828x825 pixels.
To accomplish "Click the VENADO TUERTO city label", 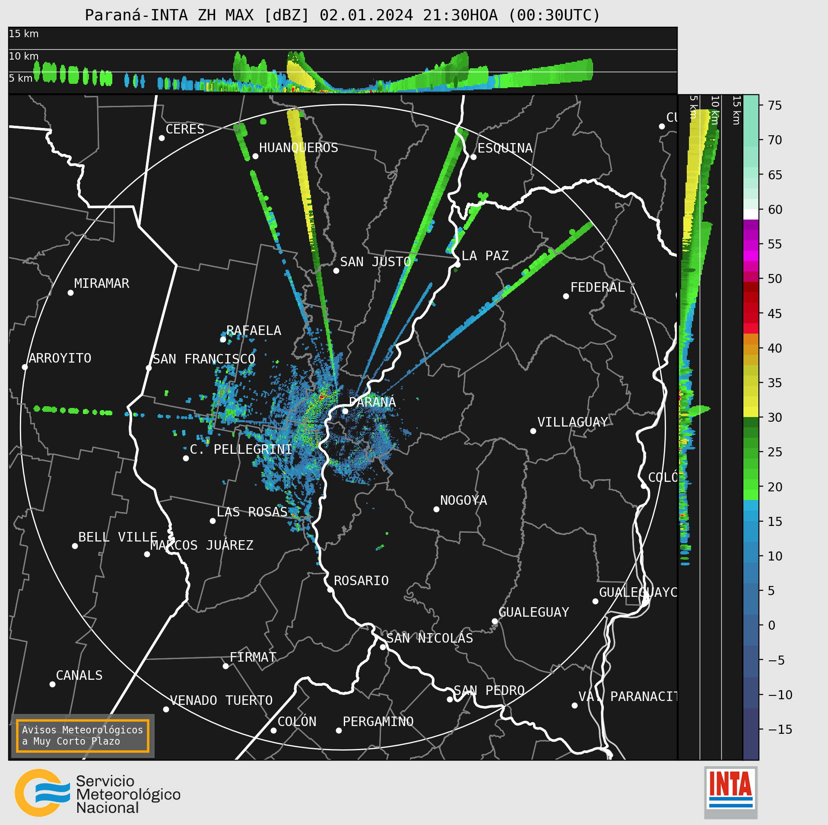I will point(221,700).
